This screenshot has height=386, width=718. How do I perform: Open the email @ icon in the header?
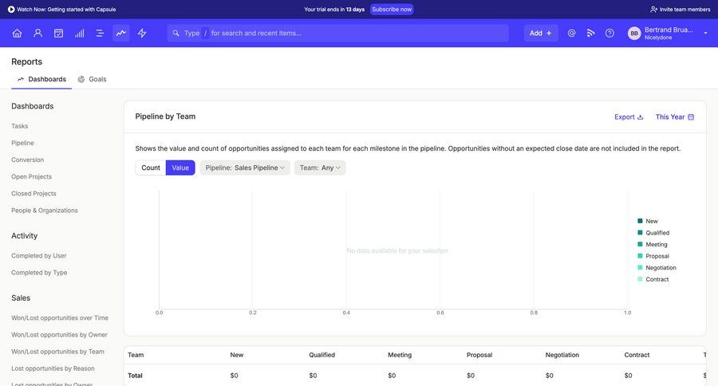pyautogui.click(x=571, y=33)
